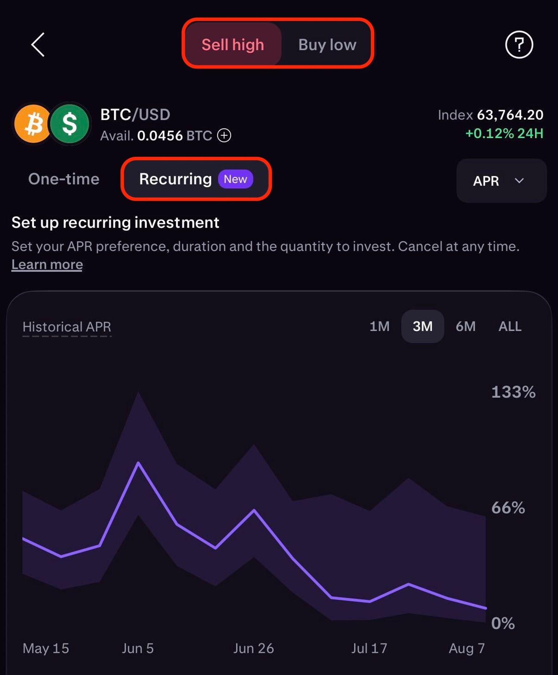Open the Learn more link
The image size is (558, 675).
47,264
